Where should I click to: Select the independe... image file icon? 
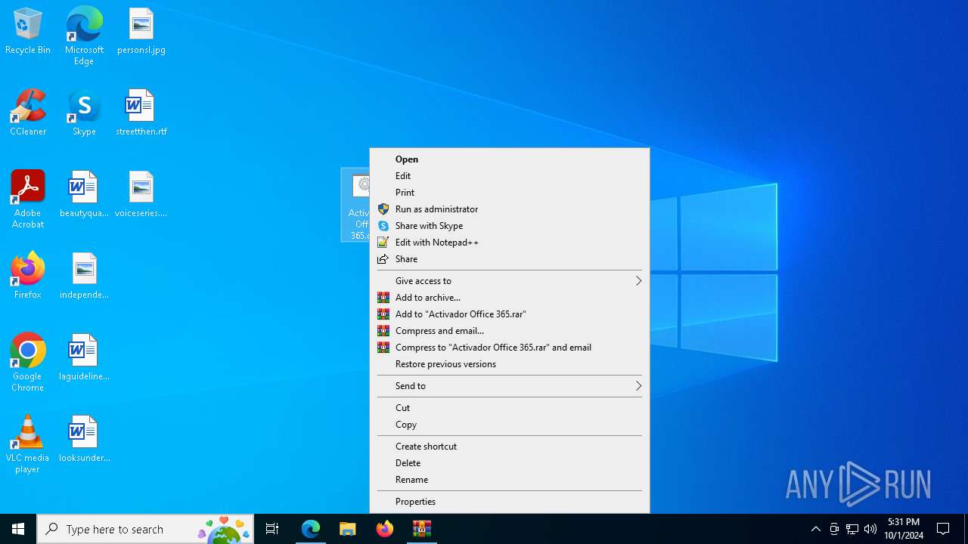coord(84,276)
